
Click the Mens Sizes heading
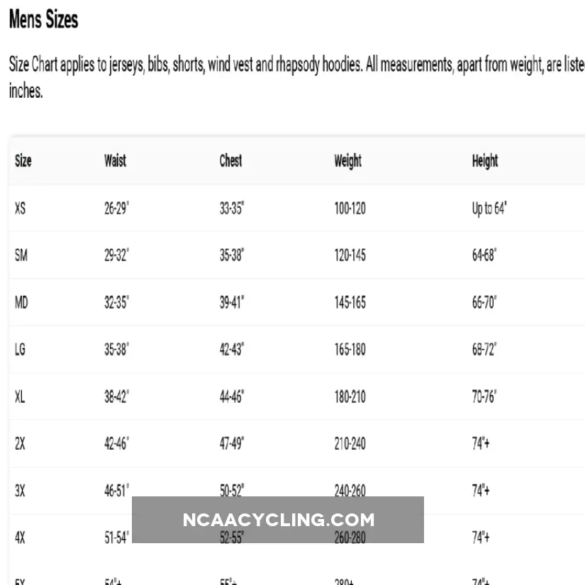pos(43,21)
